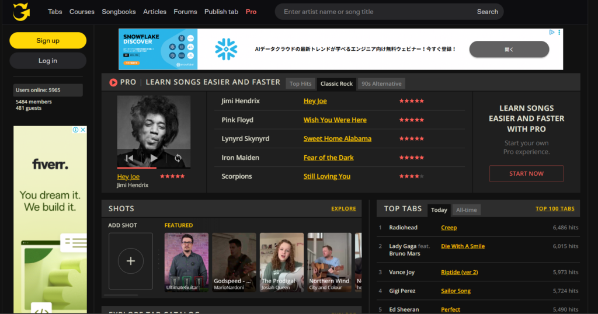
Task: Click the red Pro play icon
Action: click(113, 82)
